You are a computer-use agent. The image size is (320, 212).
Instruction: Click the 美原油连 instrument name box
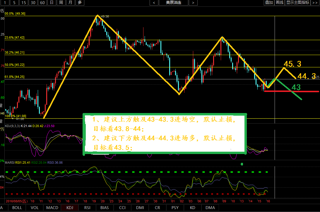point(173,3)
